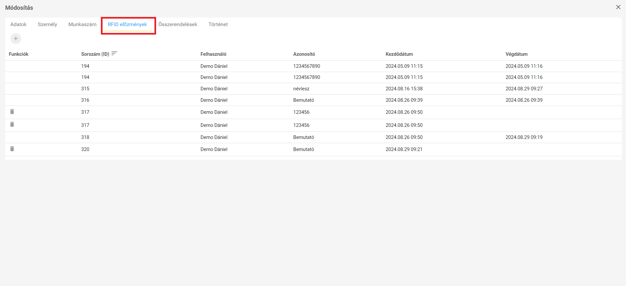Select the row with identifier névlesz

(301, 89)
